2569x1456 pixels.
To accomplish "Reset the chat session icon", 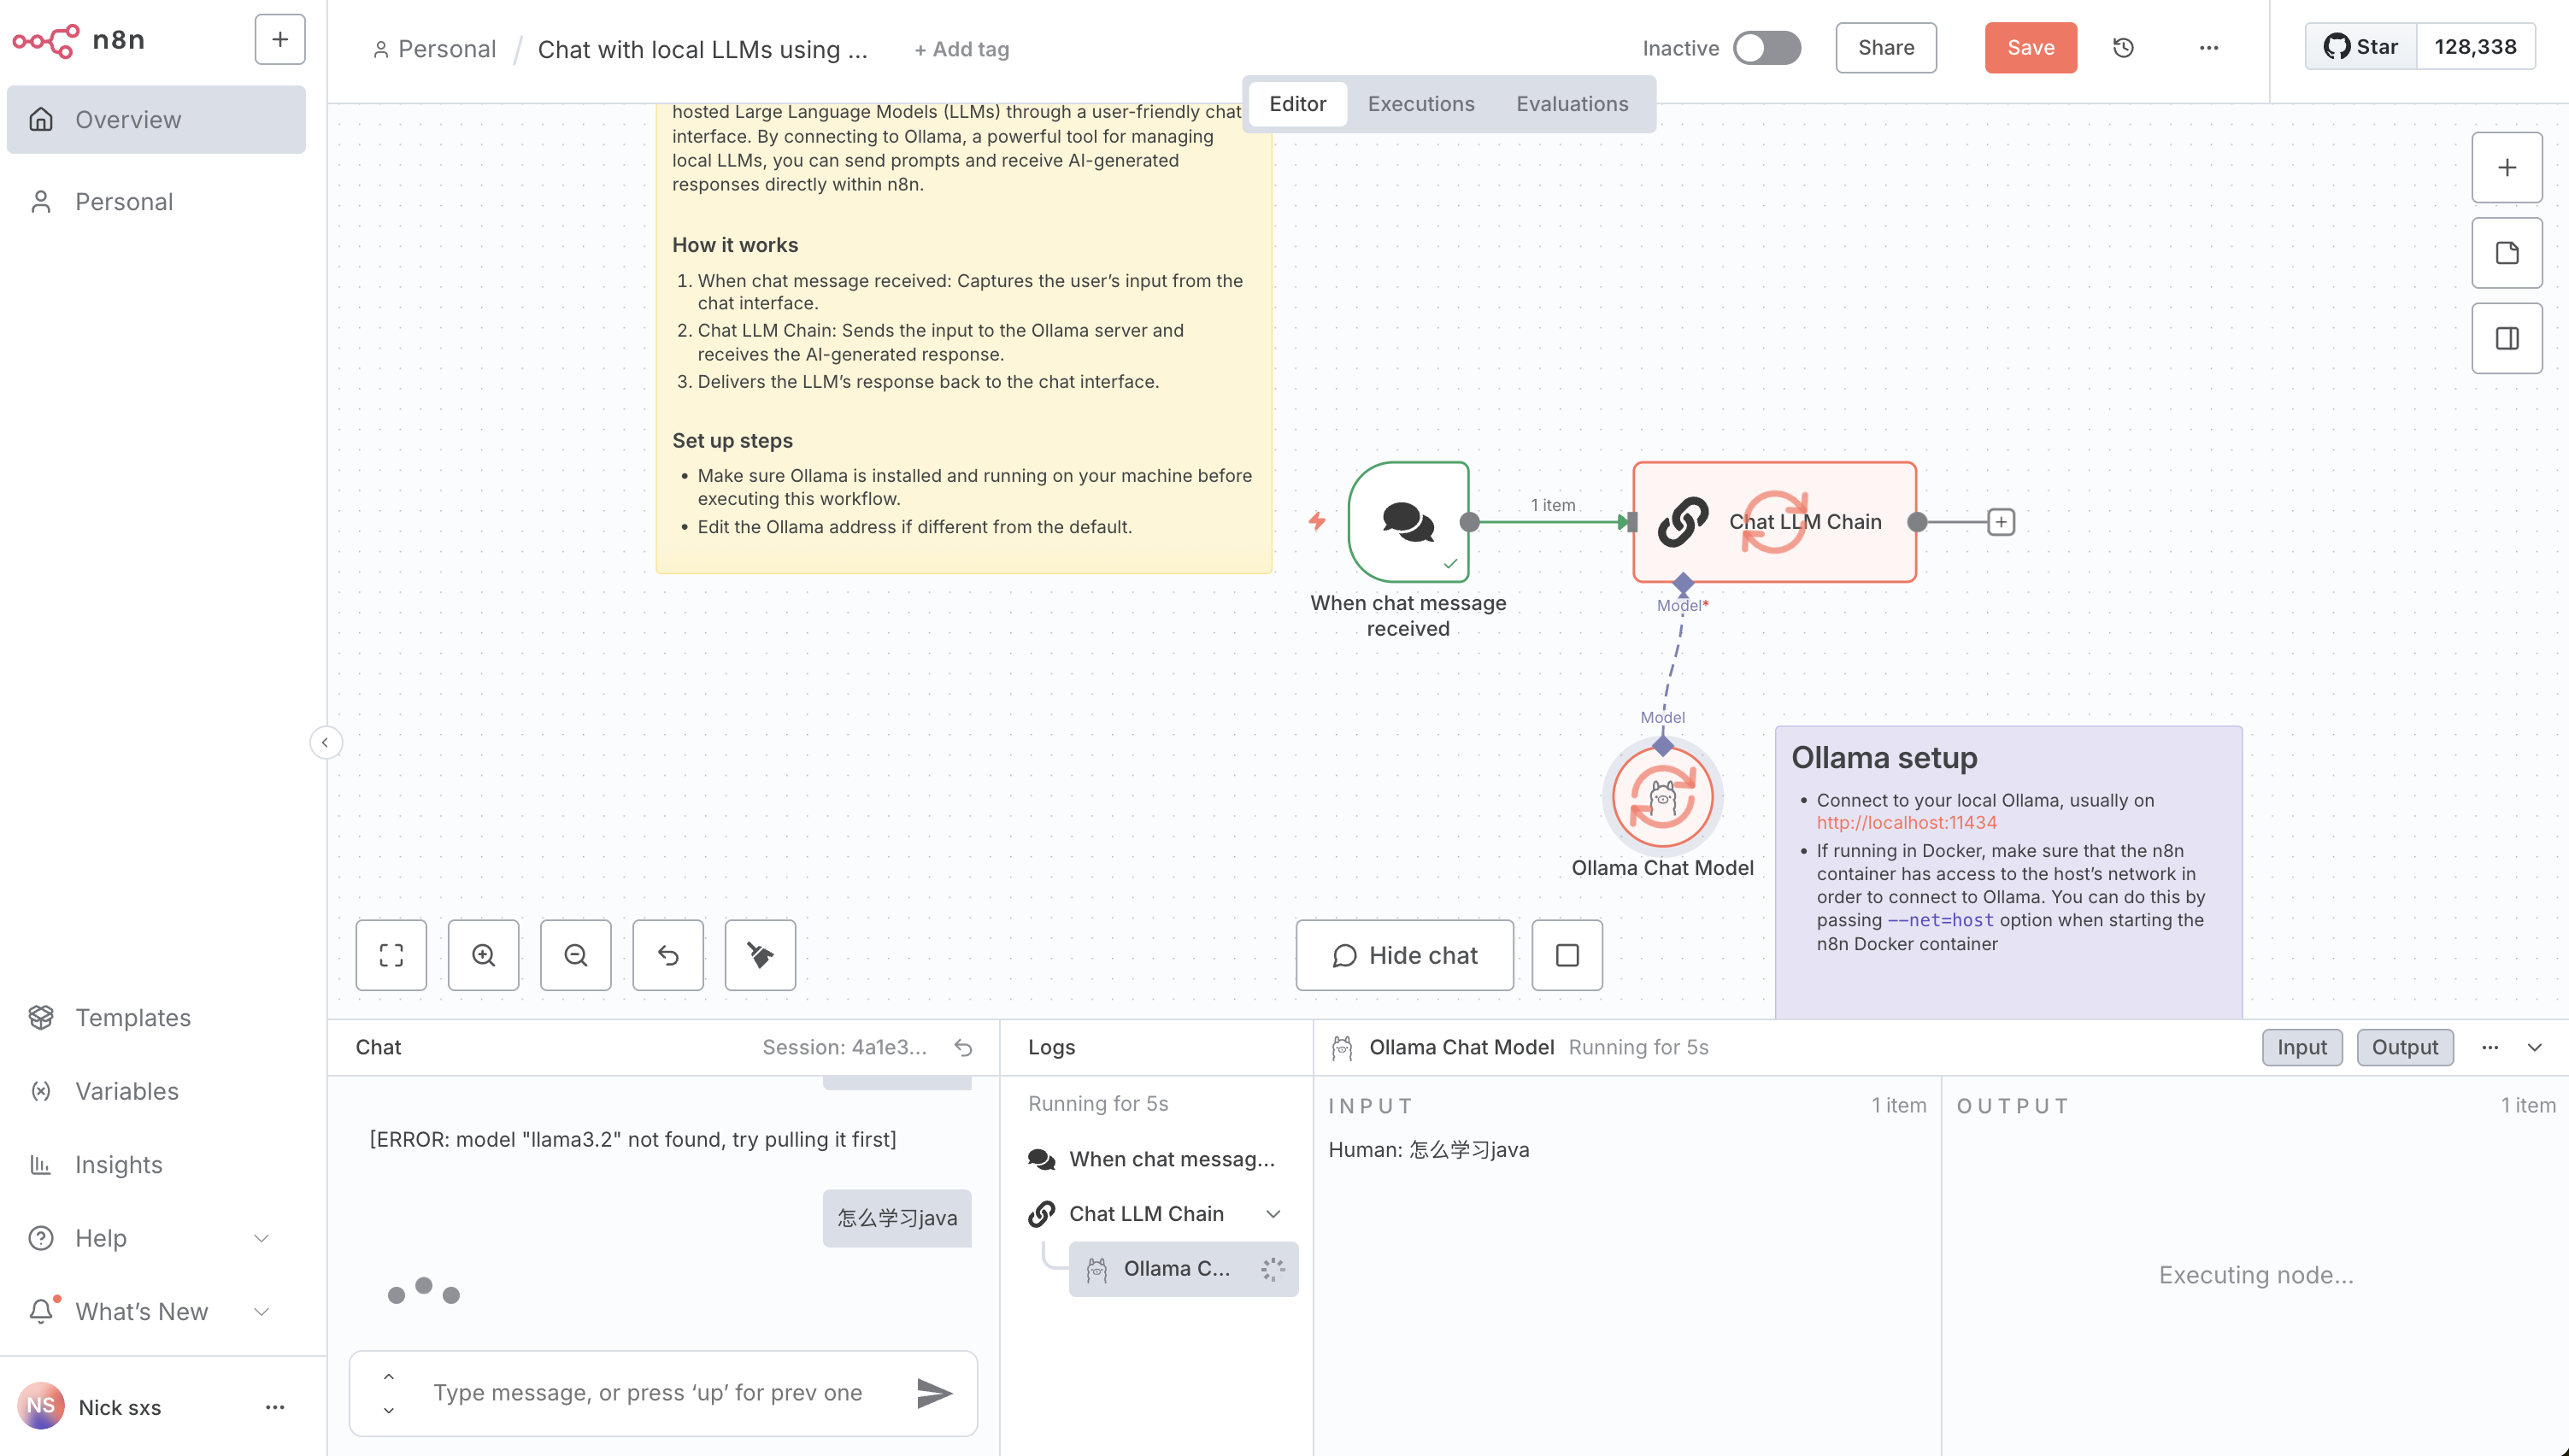I will click(x=963, y=1047).
